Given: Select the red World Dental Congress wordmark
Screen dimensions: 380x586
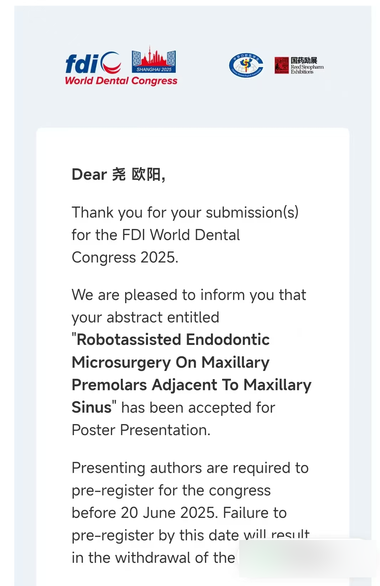Looking at the screenshot, I should tap(121, 81).
